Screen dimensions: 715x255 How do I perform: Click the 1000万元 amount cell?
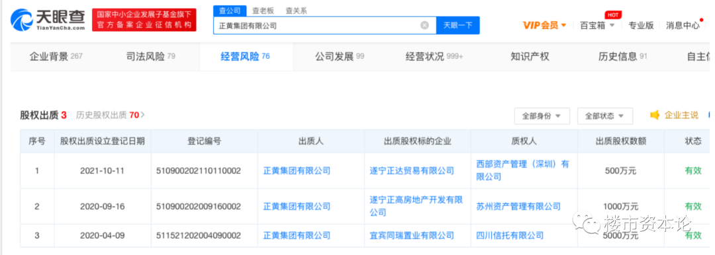click(620, 206)
